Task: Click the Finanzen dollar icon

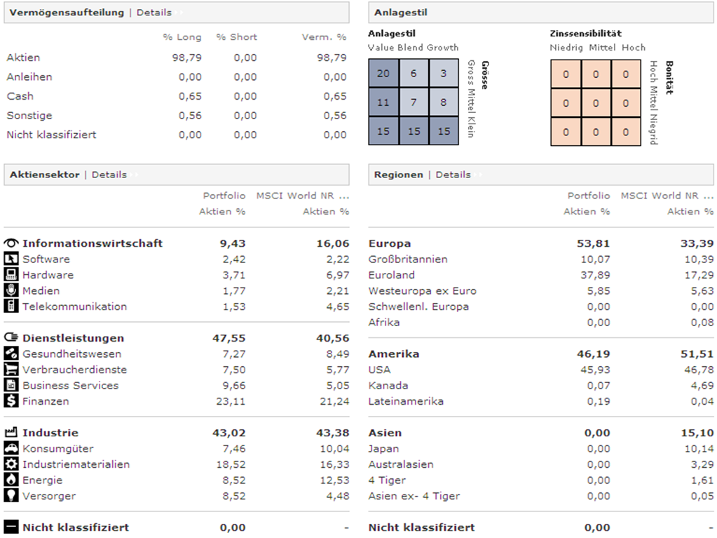Action: [11, 401]
